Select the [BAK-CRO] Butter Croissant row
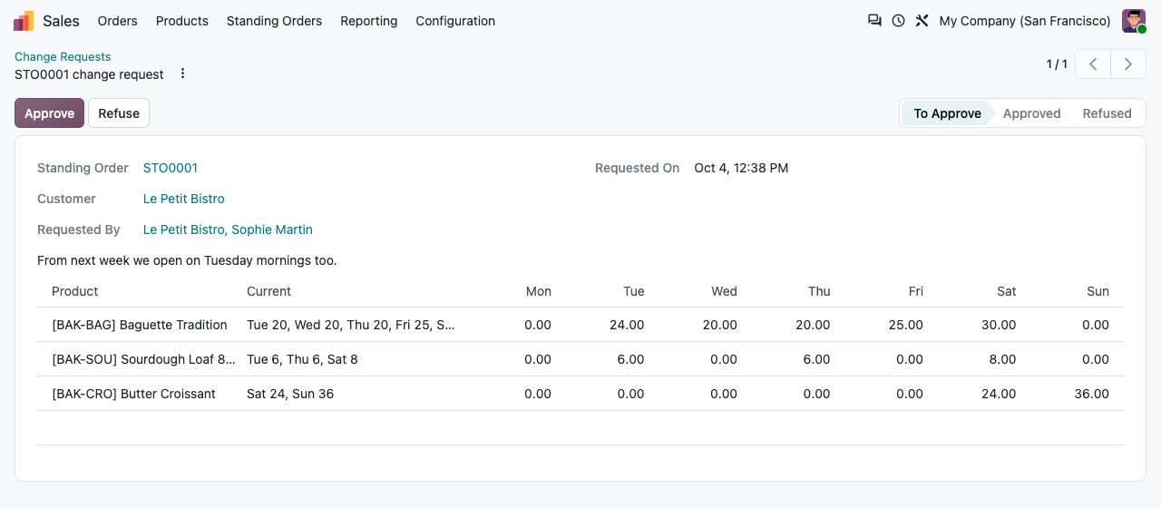The height and width of the screenshot is (508, 1161). pos(580,394)
